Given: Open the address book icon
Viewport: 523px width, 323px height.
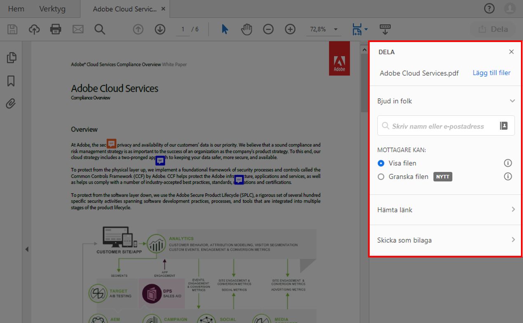Looking at the screenshot, I should pos(504,126).
